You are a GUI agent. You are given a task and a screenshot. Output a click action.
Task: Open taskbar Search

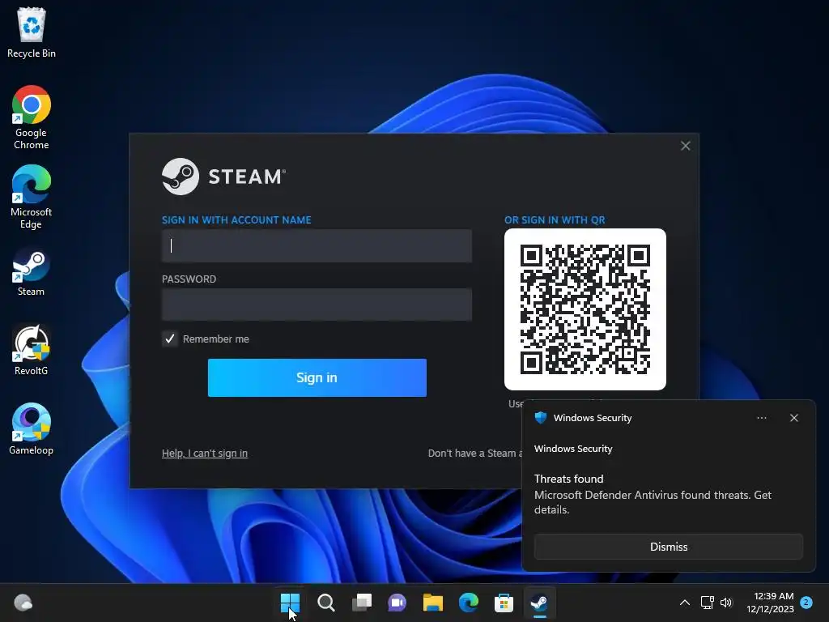pos(325,603)
